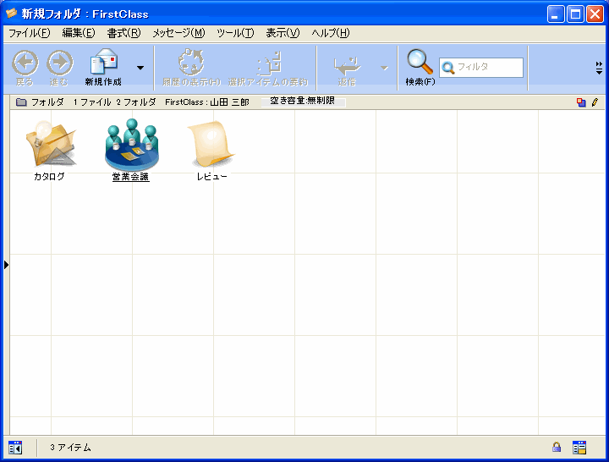Open the ファイル(F) menu
The height and width of the screenshot is (462, 609).
(x=29, y=33)
